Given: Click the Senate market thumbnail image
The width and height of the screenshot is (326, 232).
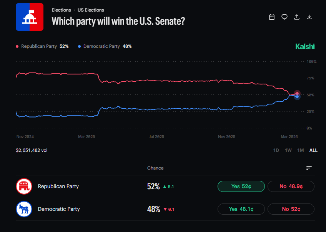Looking at the screenshot, I should tap(30, 17).
